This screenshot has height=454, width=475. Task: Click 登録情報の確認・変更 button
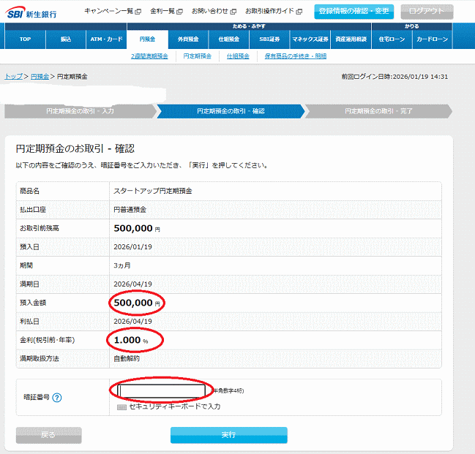[354, 12]
